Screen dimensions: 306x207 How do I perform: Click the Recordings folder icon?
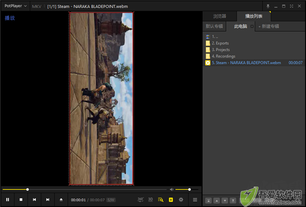208,56
